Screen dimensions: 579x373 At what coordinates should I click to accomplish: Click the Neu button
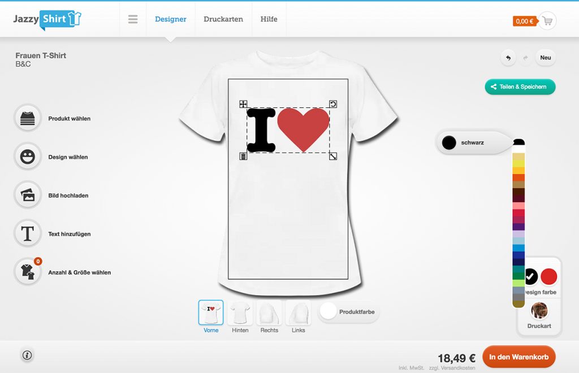coord(546,58)
